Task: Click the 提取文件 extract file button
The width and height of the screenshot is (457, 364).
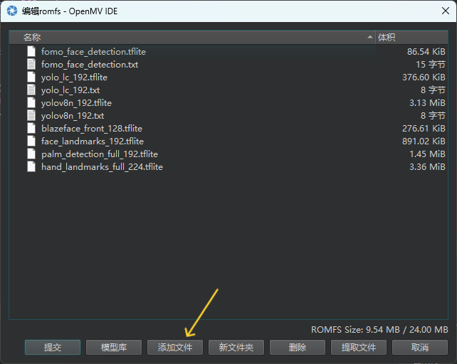Action: tap(359, 348)
